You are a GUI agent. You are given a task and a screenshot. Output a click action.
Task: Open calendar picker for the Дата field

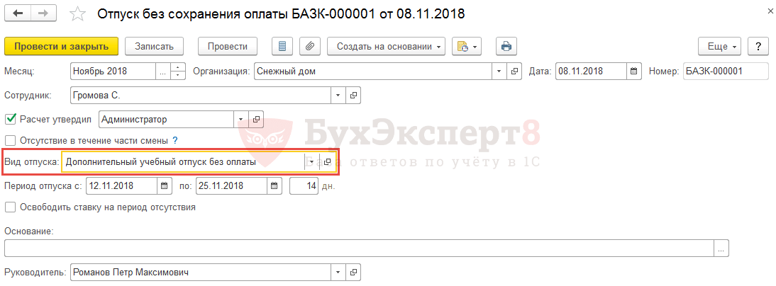point(633,71)
